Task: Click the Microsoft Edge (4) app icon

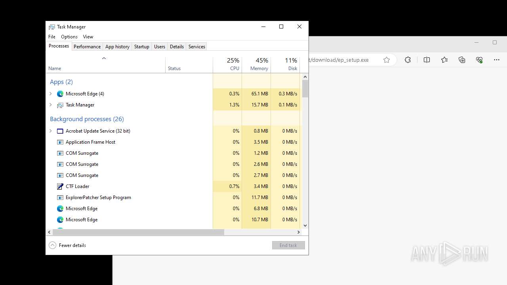Action: pyautogui.click(x=60, y=94)
